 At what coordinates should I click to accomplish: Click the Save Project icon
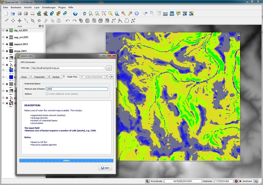[19, 13]
